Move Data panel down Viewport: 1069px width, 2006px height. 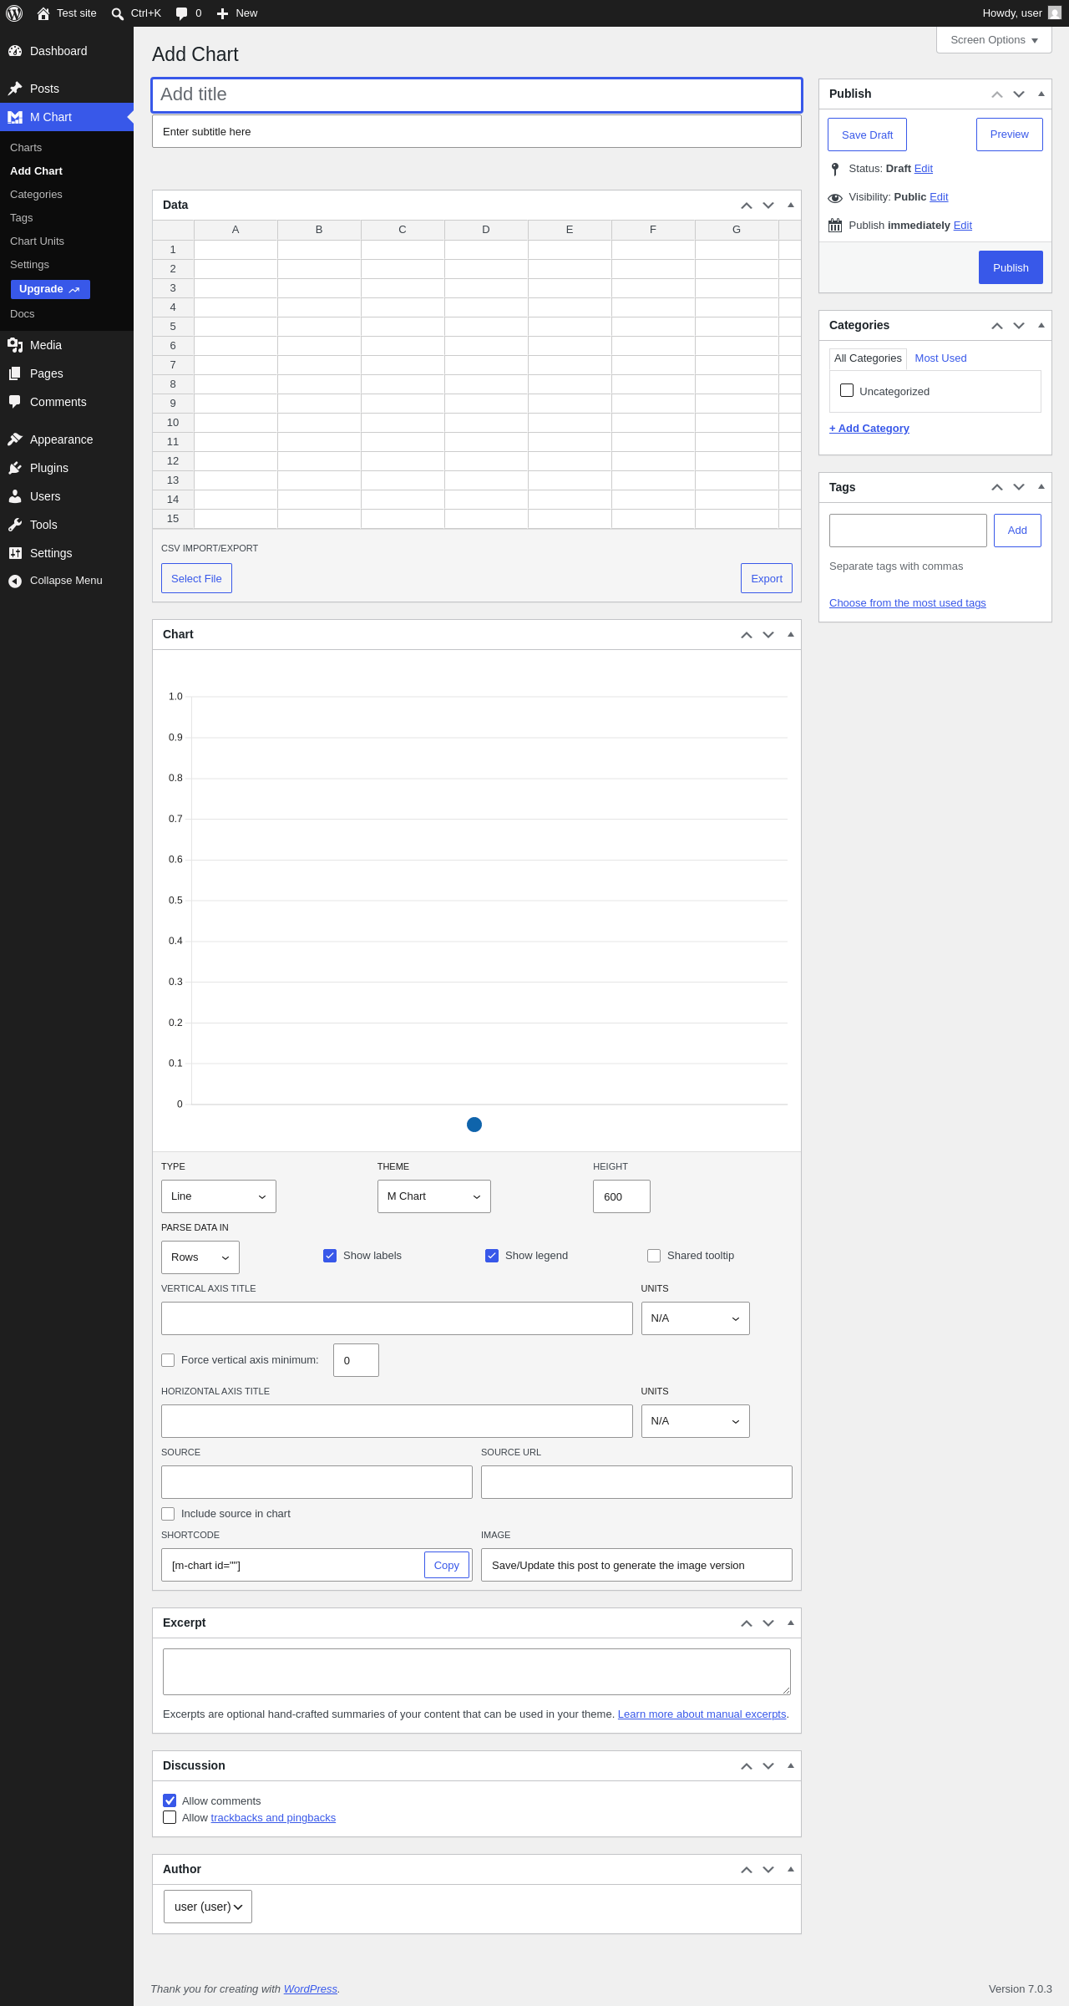pyautogui.click(x=768, y=206)
